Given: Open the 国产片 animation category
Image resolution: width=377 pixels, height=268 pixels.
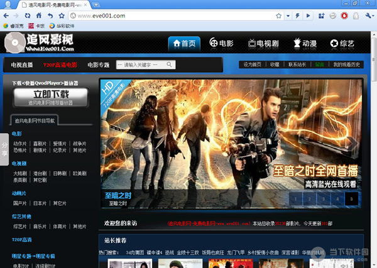Looking at the screenshot, I should pos(20,203).
